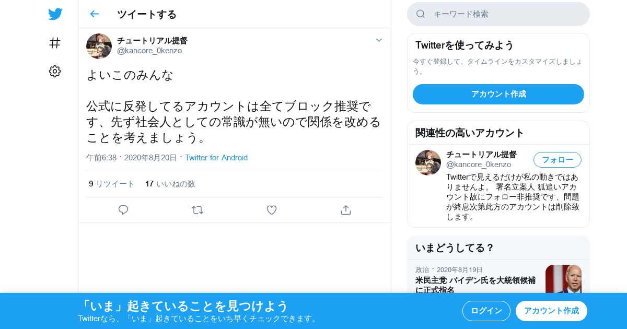This screenshot has height=329, width=627.
Task: Click the reply speech bubble icon
Action: 123,210
